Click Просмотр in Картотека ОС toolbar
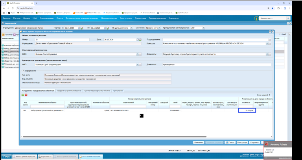302x160 pixels. click(x=7, y=35)
